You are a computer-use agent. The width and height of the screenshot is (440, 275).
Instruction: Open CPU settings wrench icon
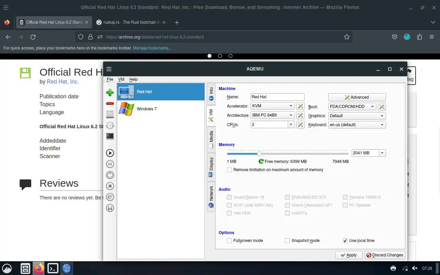click(300, 124)
